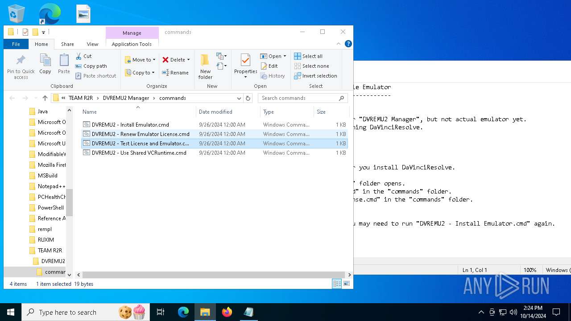
Task: Switch to the Share ribbon tab
Action: click(x=67, y=44)
